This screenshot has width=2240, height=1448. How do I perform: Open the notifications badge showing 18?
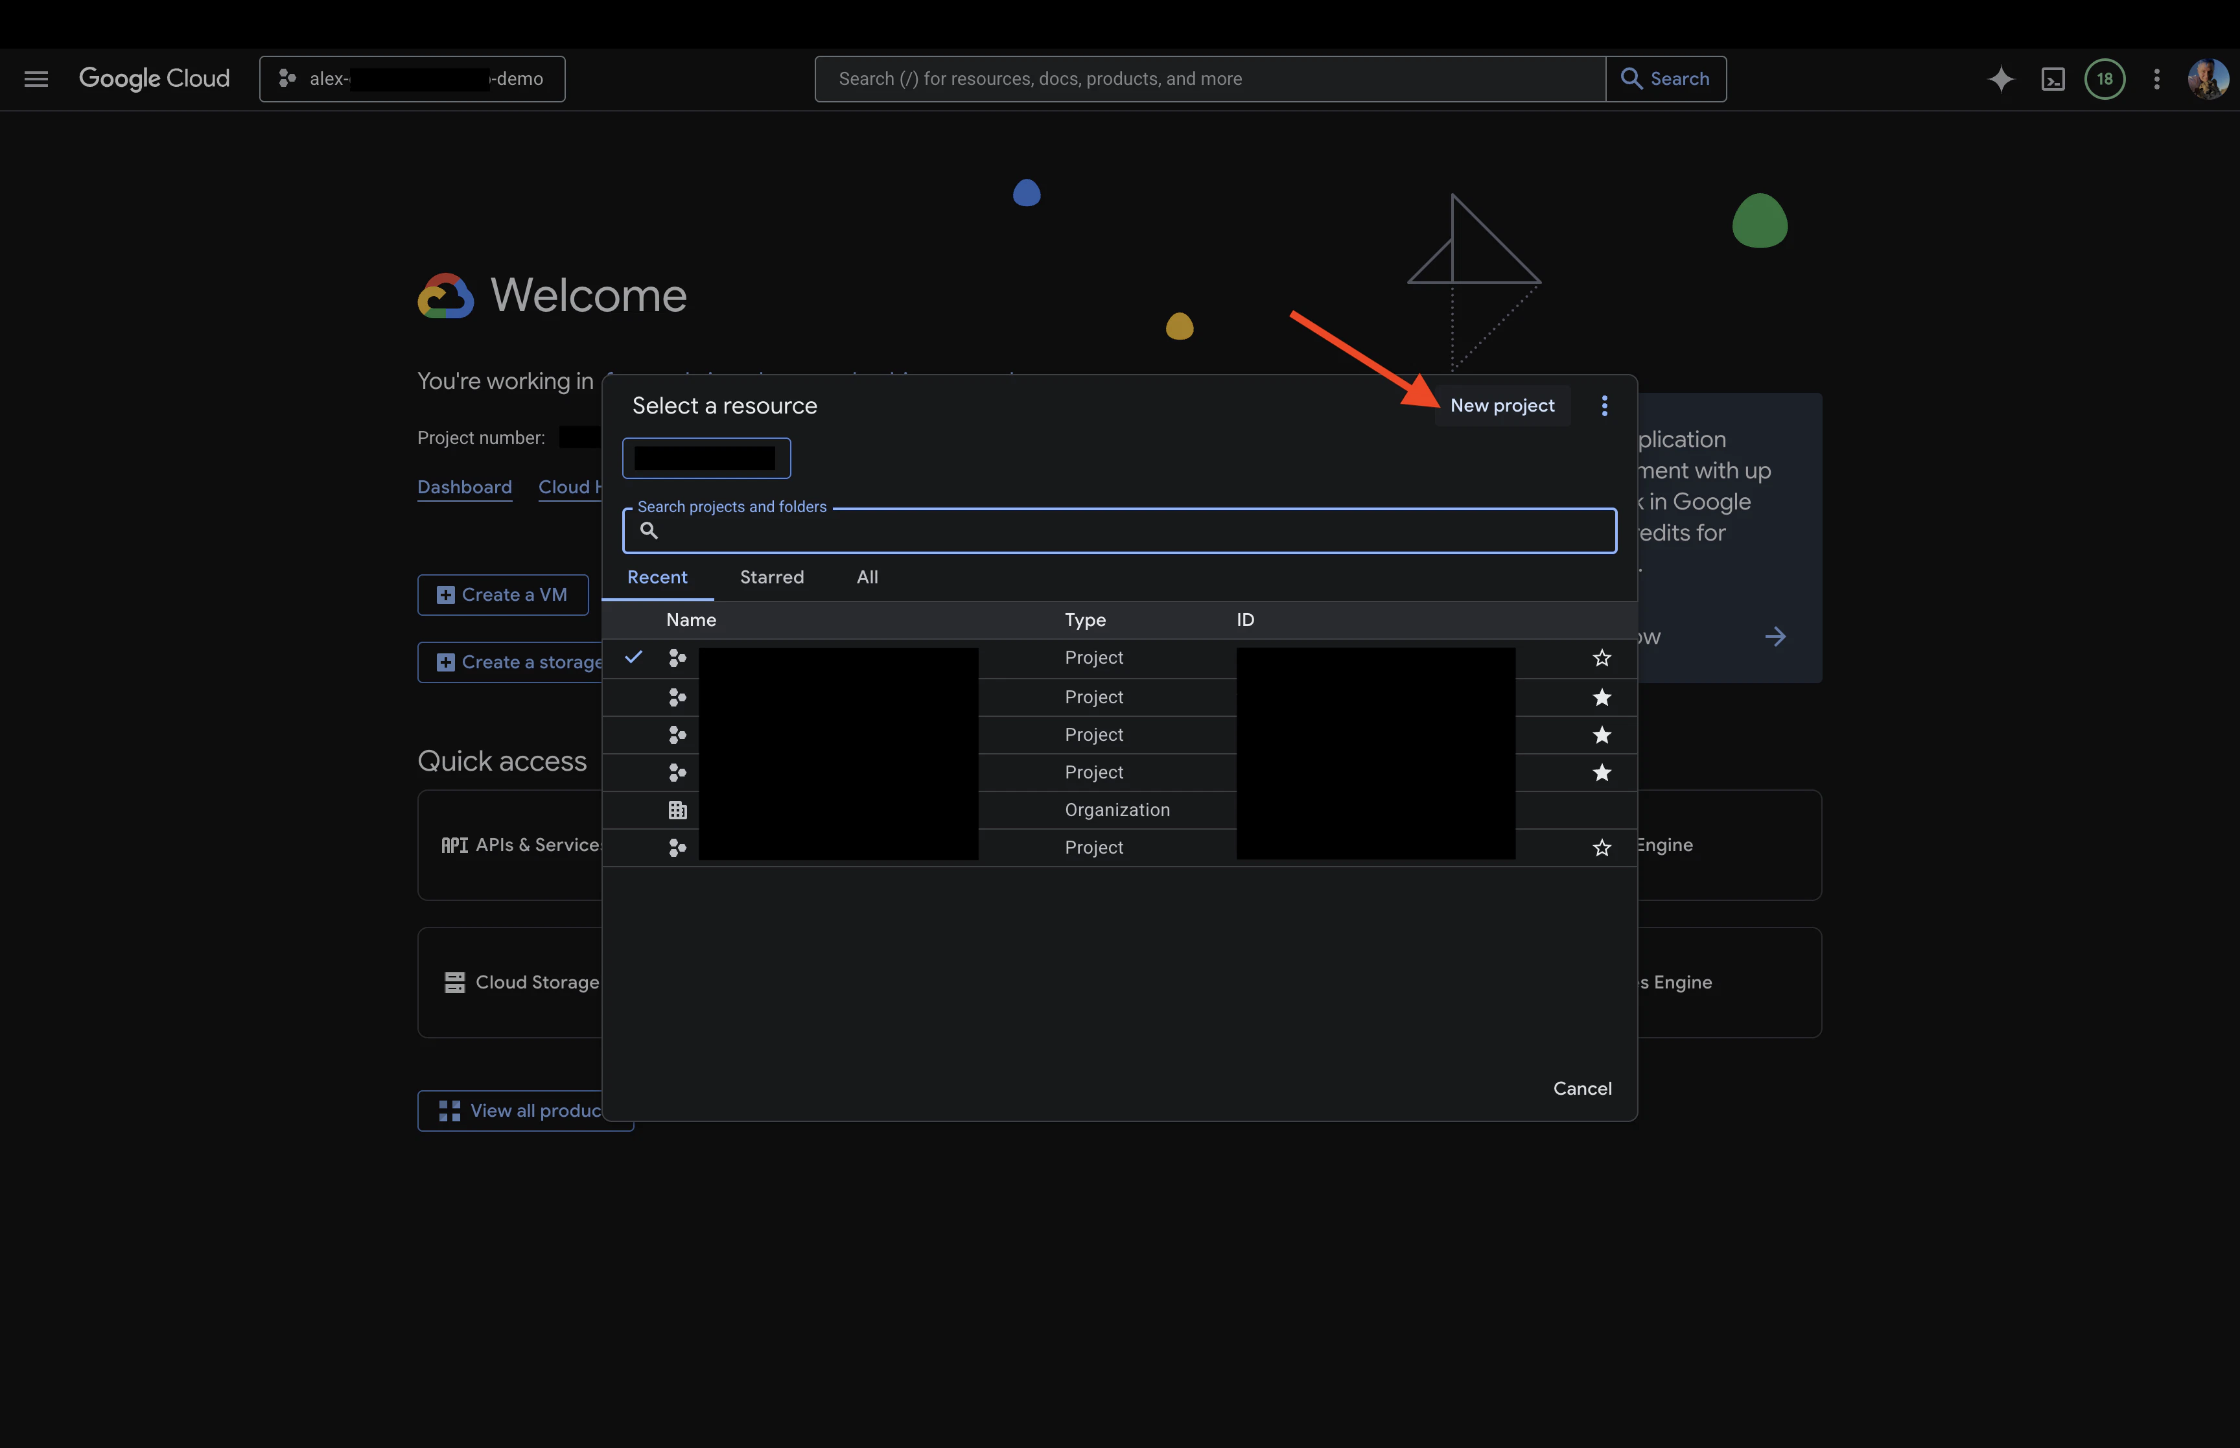2105,79
